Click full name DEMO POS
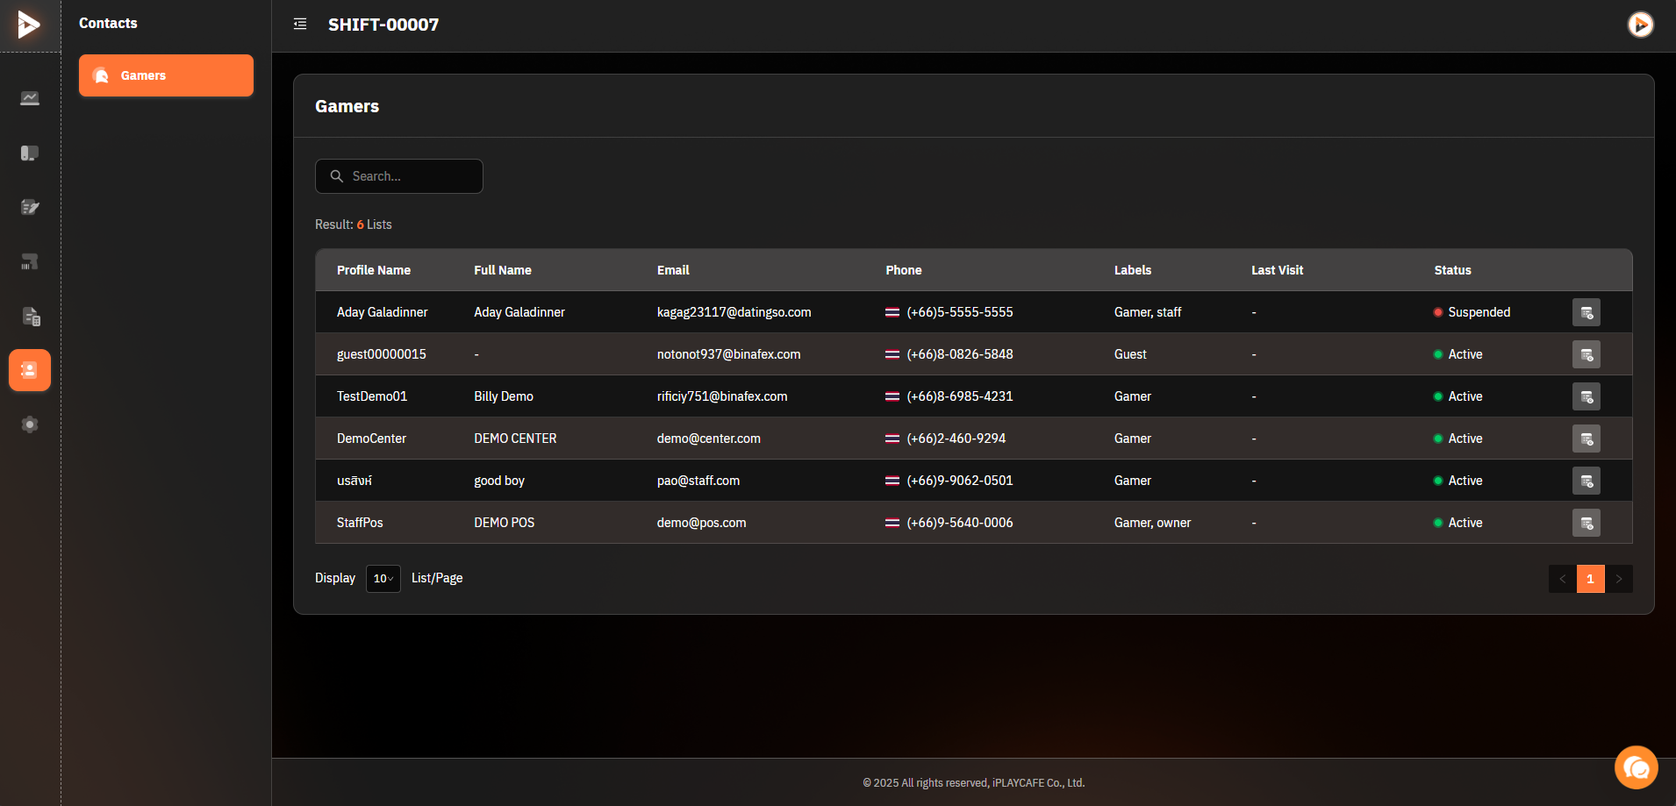 click(x=505, y=523)
